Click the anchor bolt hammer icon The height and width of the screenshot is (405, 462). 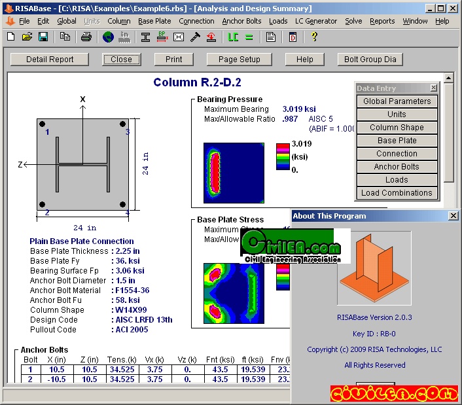194,37
